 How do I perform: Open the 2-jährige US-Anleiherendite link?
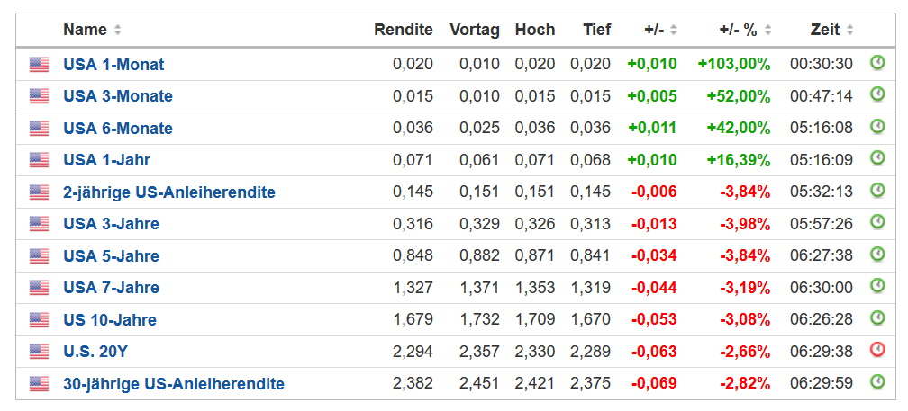[x=169, y=192]
